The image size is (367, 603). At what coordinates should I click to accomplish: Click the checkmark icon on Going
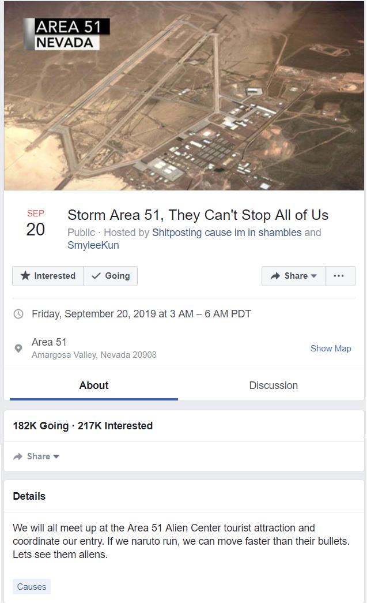[x=96, y=276]
